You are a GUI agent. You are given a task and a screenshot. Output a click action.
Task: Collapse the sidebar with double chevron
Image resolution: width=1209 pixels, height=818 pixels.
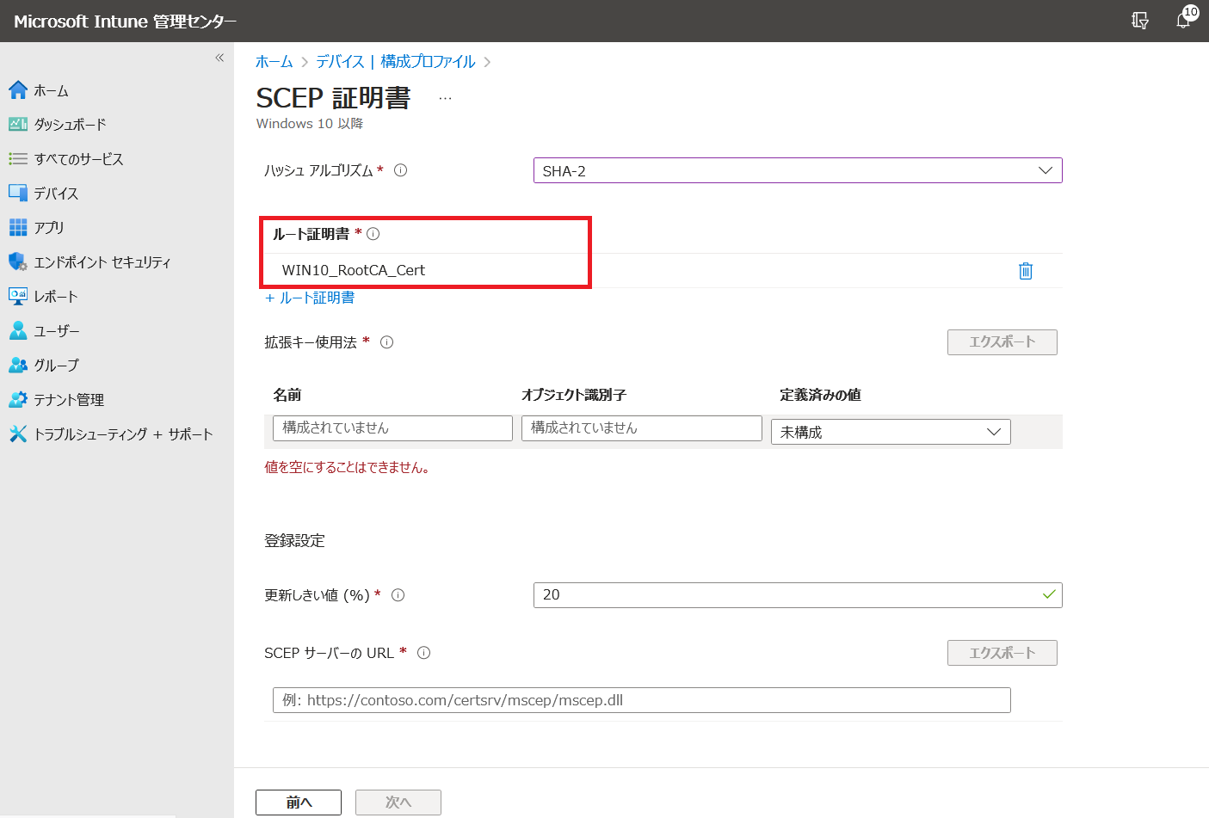[x=219, y=58]
